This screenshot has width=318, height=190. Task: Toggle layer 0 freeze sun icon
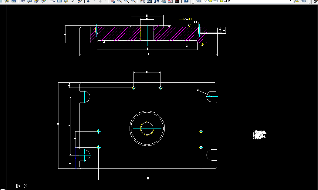210,1
